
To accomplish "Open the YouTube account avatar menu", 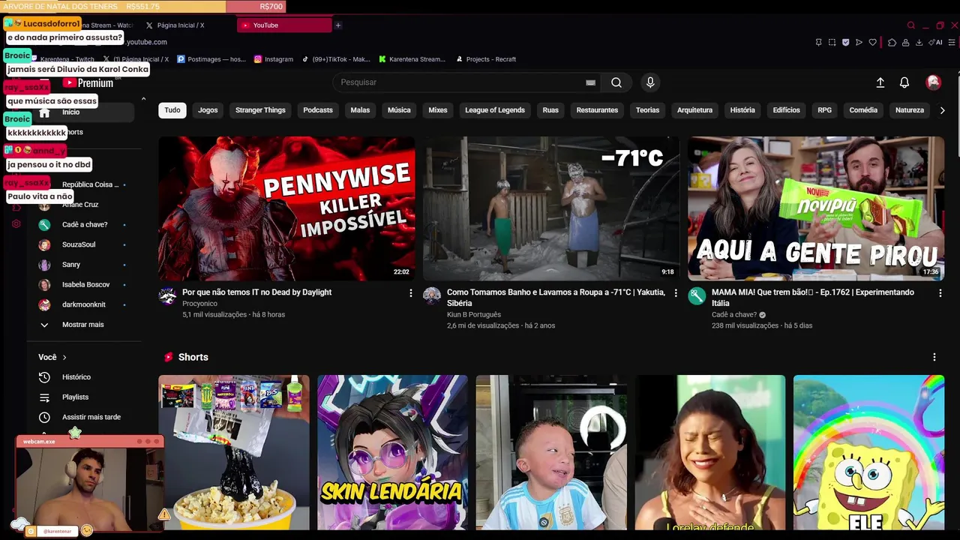I will [x=933, y=82].
